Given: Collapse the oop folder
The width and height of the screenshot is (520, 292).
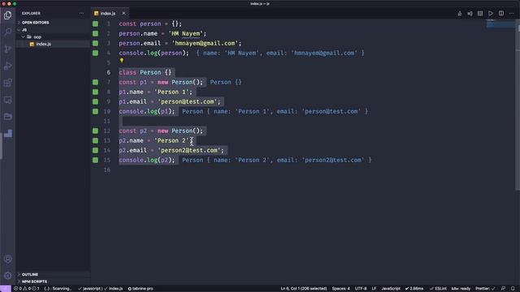Looking at the screenshot, I should point(37,37).
